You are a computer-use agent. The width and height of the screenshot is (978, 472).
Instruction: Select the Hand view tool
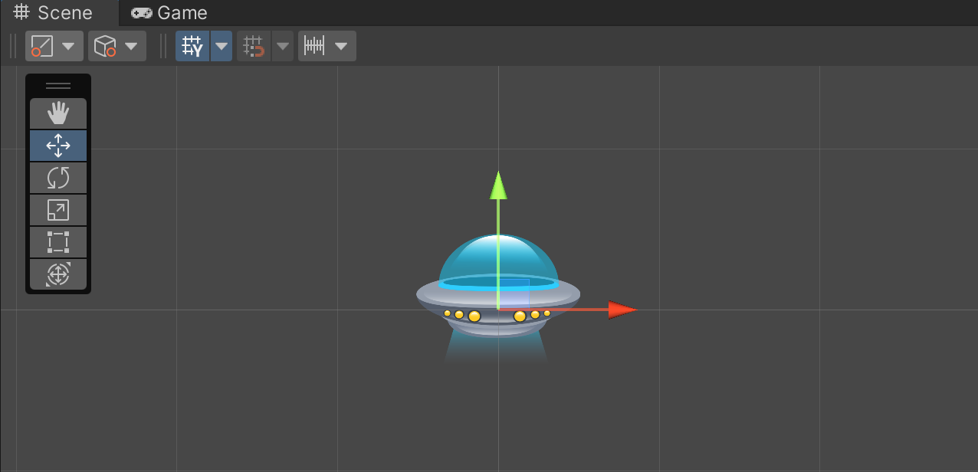coord(58,113)
